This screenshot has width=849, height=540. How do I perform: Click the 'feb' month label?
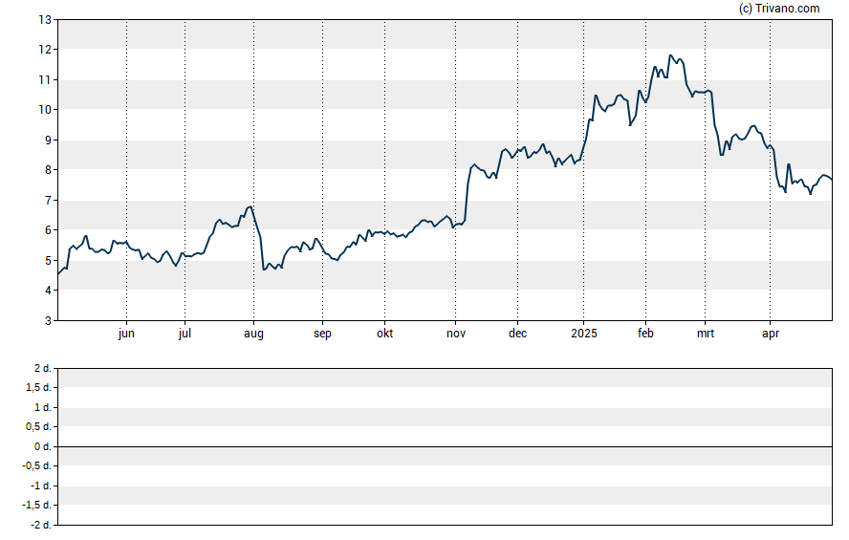(645, 334)
